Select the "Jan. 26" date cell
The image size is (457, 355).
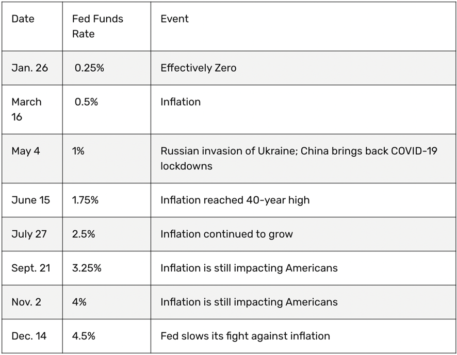[x=29, y=68]
